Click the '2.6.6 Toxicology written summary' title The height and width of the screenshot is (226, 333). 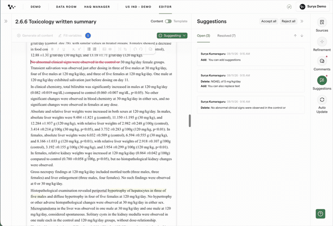click(56, 22)
